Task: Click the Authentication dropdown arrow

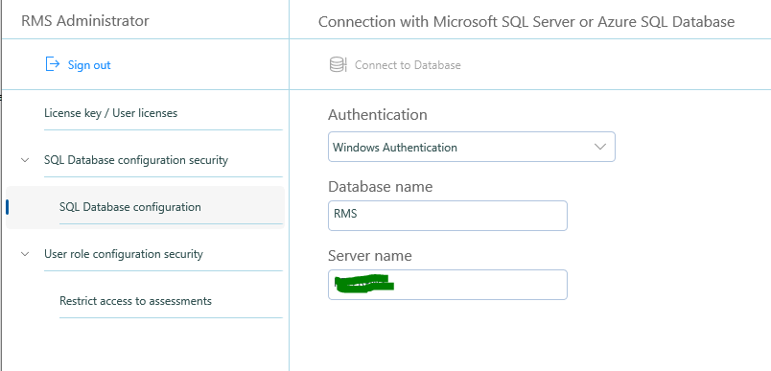Action: (600, 147)
